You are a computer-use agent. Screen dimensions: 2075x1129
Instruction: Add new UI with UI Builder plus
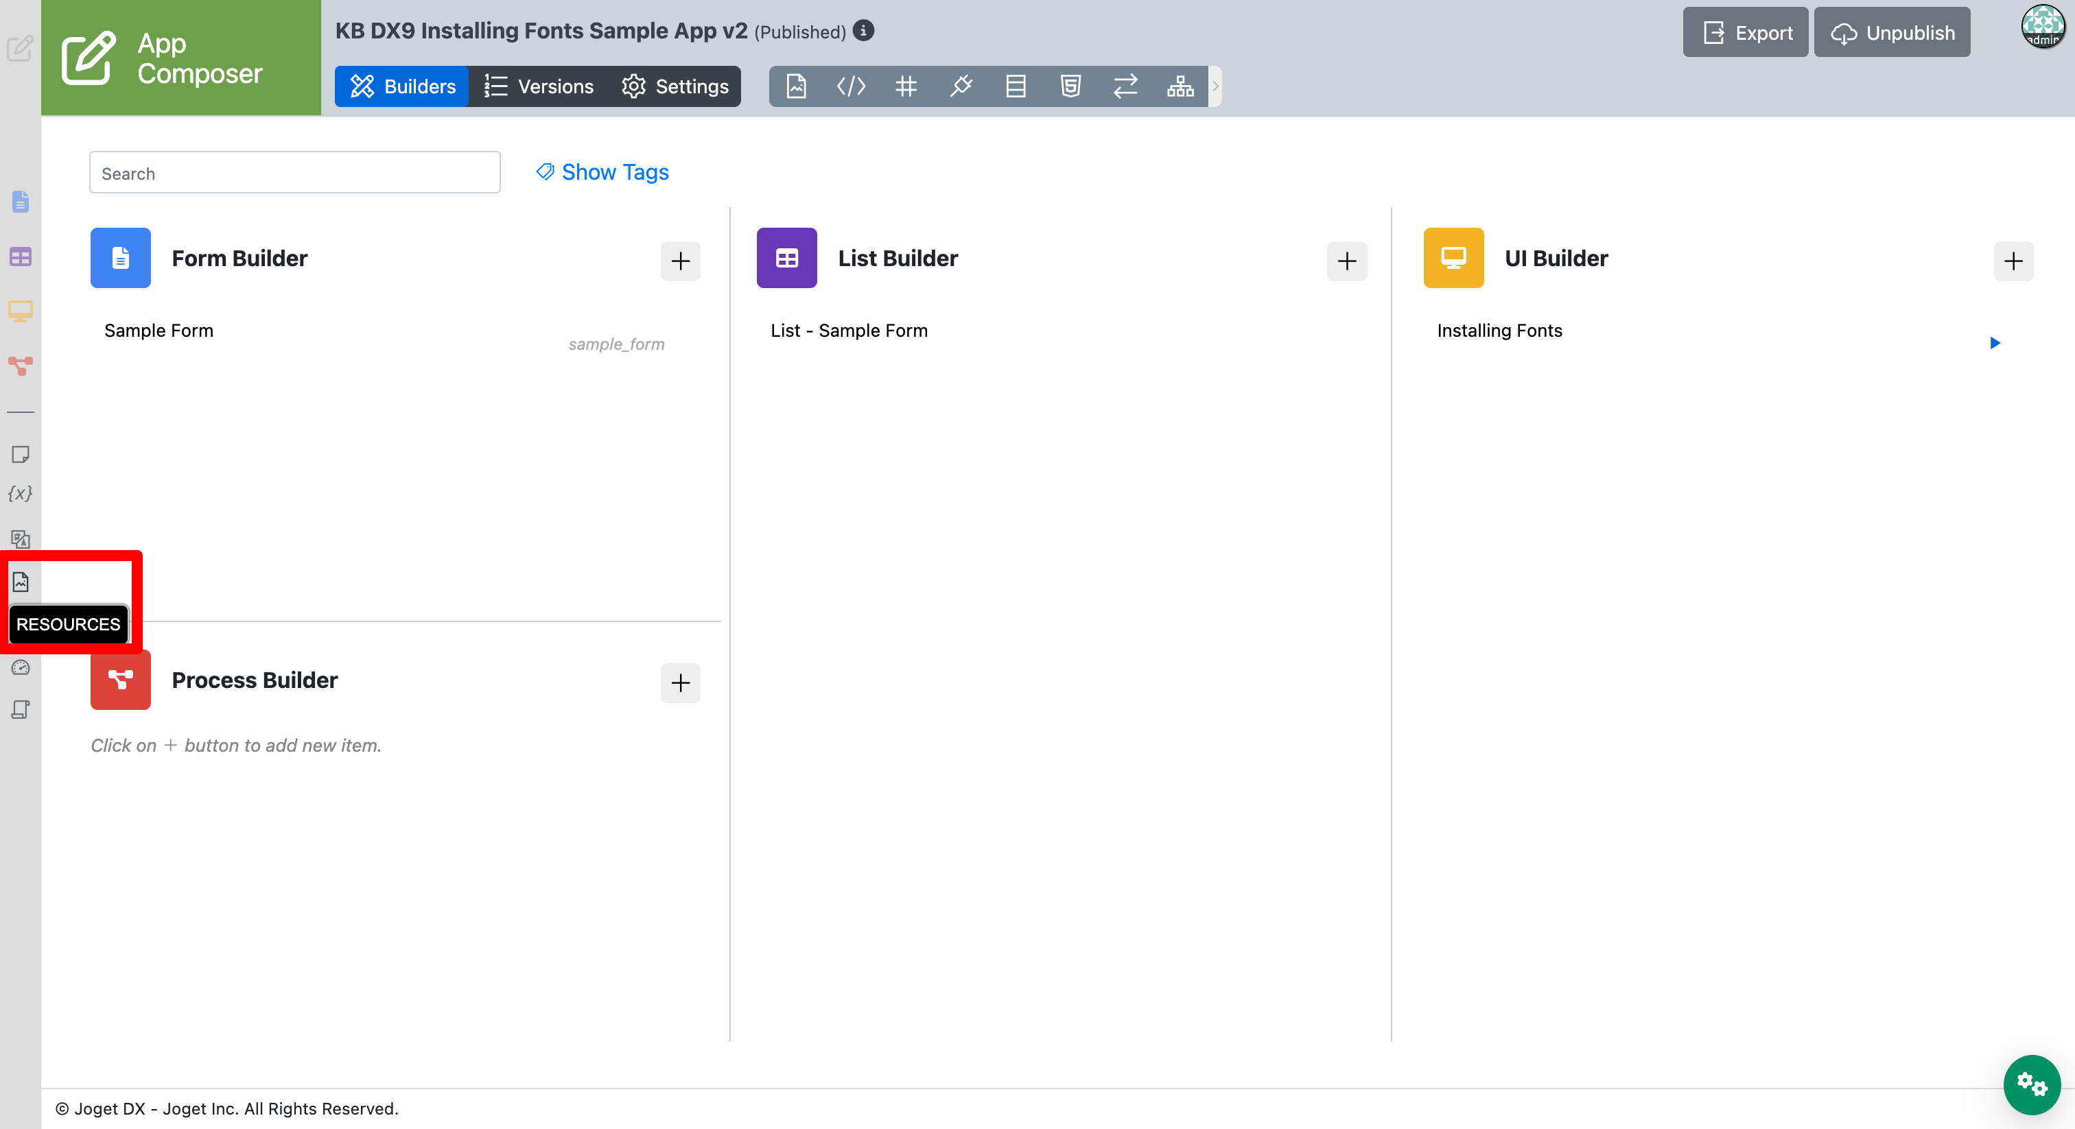[2013, 261]
